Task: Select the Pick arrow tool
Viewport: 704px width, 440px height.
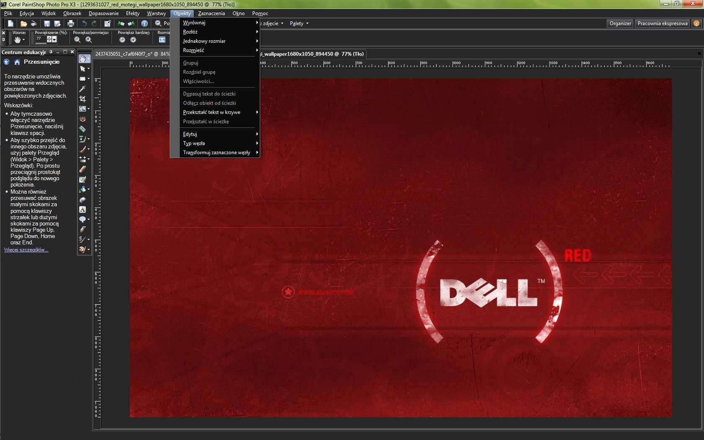Action: pyautogui.click(x=83, y=69)
